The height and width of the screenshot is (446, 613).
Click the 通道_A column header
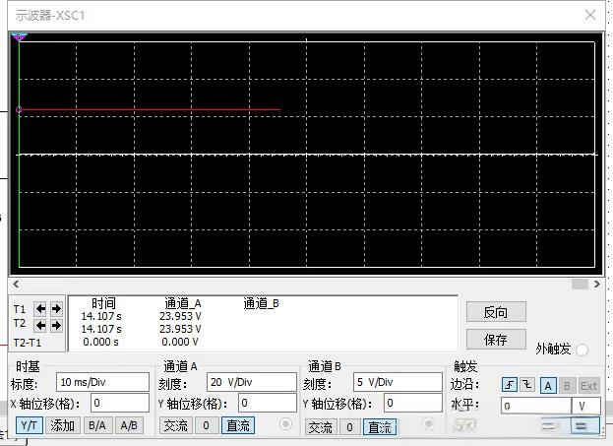coord(183,303)
